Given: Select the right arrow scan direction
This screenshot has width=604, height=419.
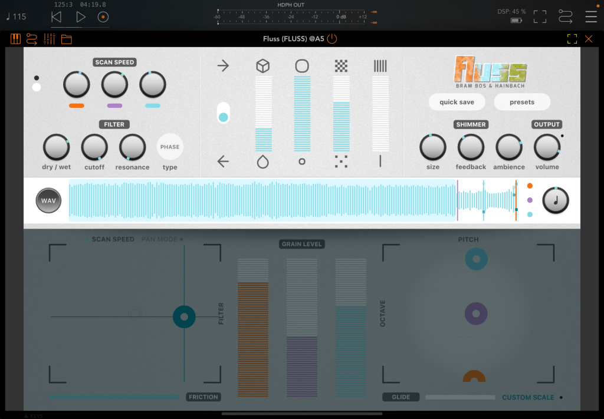Looking at the screenshot, I should coord(223,65).
